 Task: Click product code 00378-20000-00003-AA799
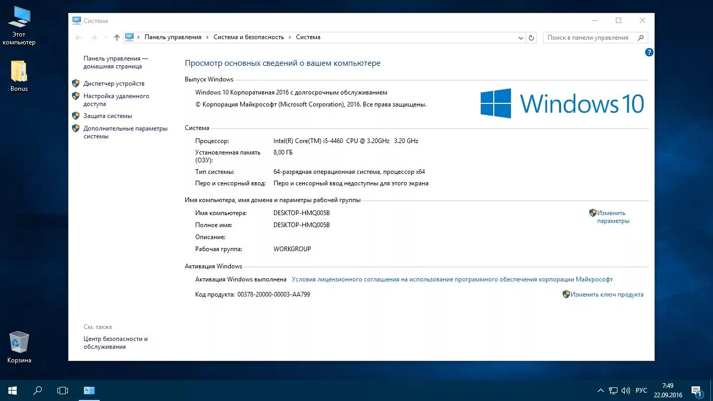tap(274, 294)
